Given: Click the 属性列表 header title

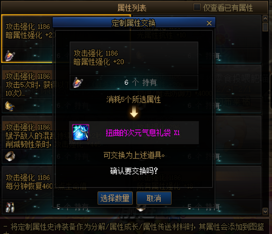Looking at the screenshot, I should coord(132,8).
